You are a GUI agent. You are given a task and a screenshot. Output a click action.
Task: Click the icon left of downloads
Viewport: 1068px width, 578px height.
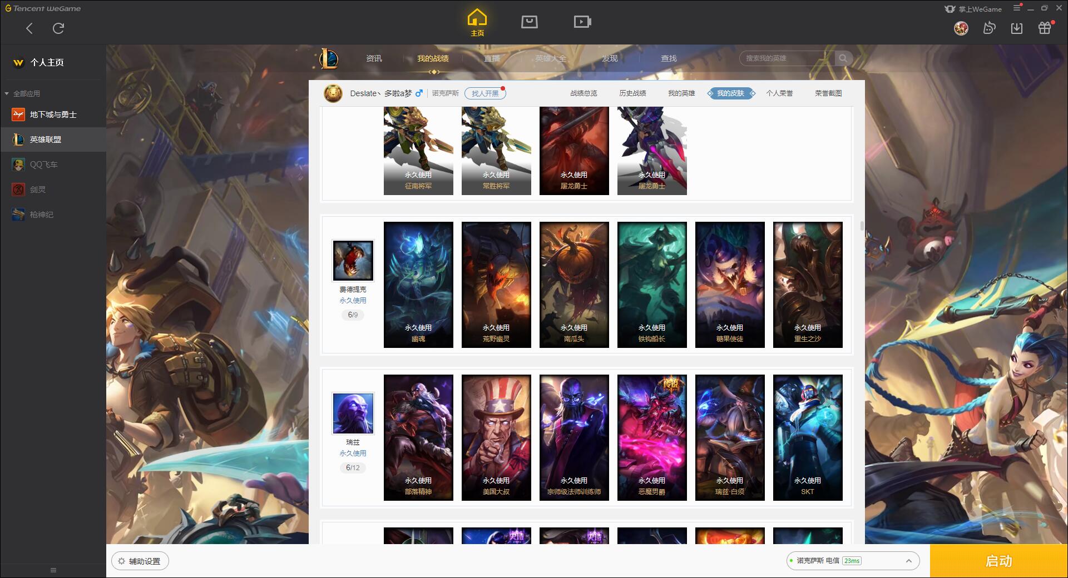pos(989,28)
